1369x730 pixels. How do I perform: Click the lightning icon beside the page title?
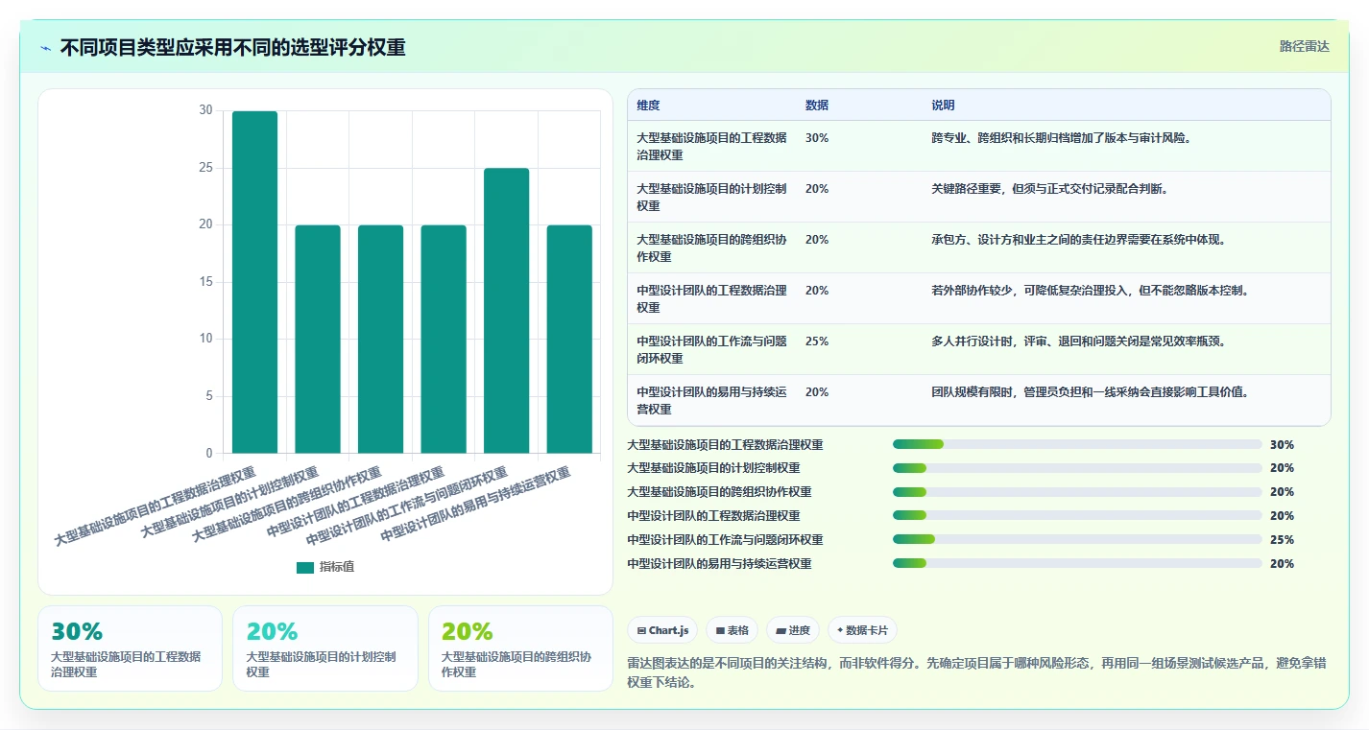pyautogui.click(x=46, y=48)
